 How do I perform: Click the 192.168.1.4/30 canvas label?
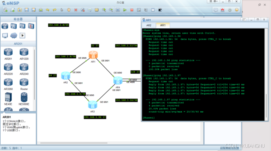[75, 94]
